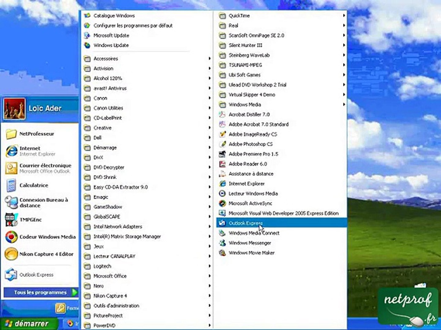Open the Creative program group
441x330 pixels.
tap(147, 128)
